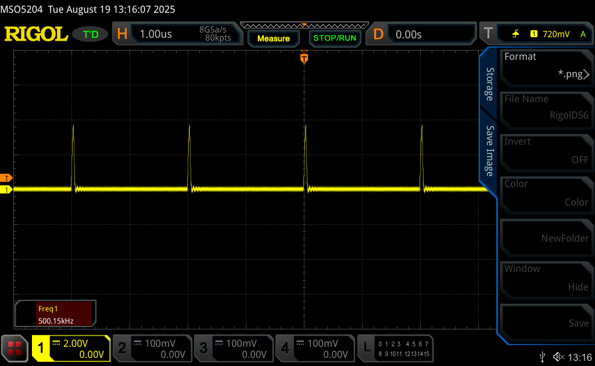The height and width of the screenshot is (366, 595).
Task: Click the USB status icon
Action: pyautogui.click(x=542, y=356)
